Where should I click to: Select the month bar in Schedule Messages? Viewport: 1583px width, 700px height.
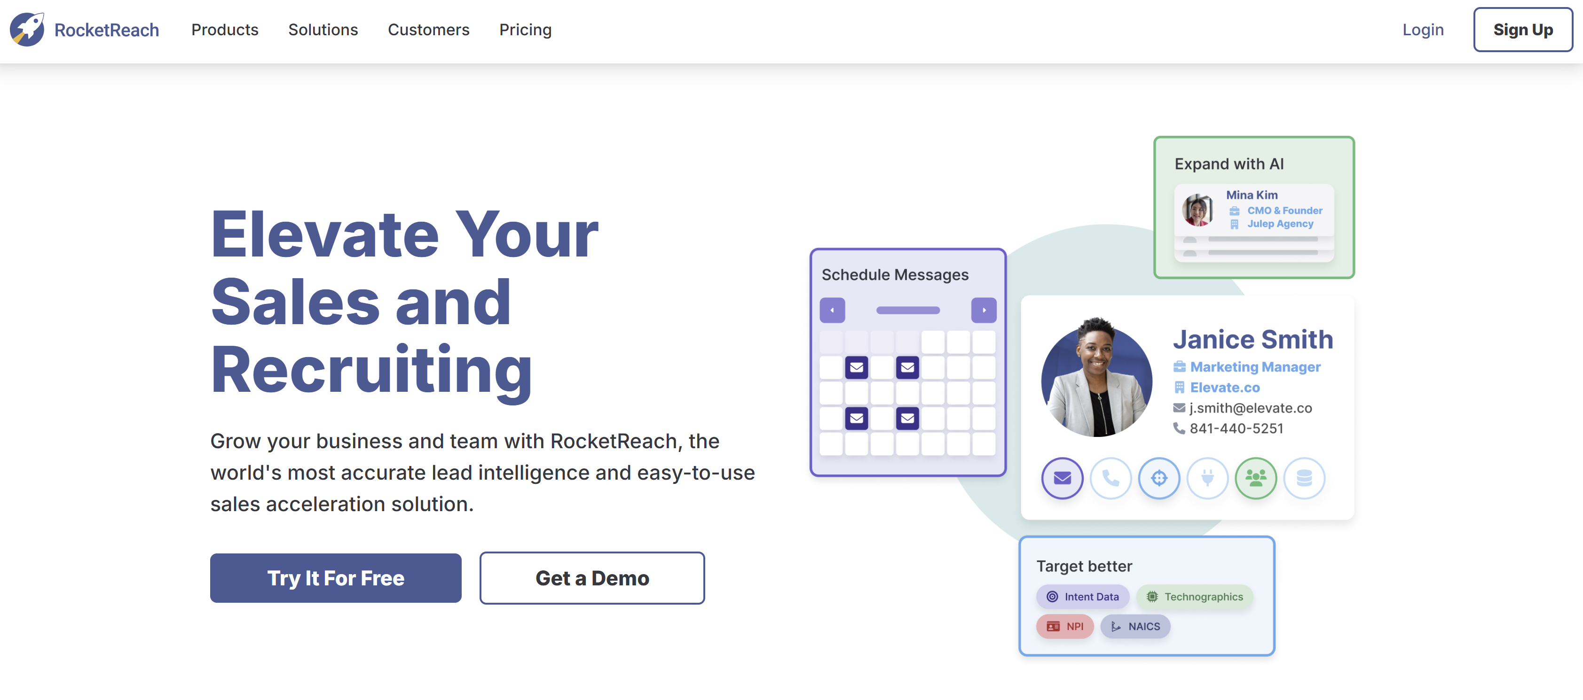[x=908, y=310]
